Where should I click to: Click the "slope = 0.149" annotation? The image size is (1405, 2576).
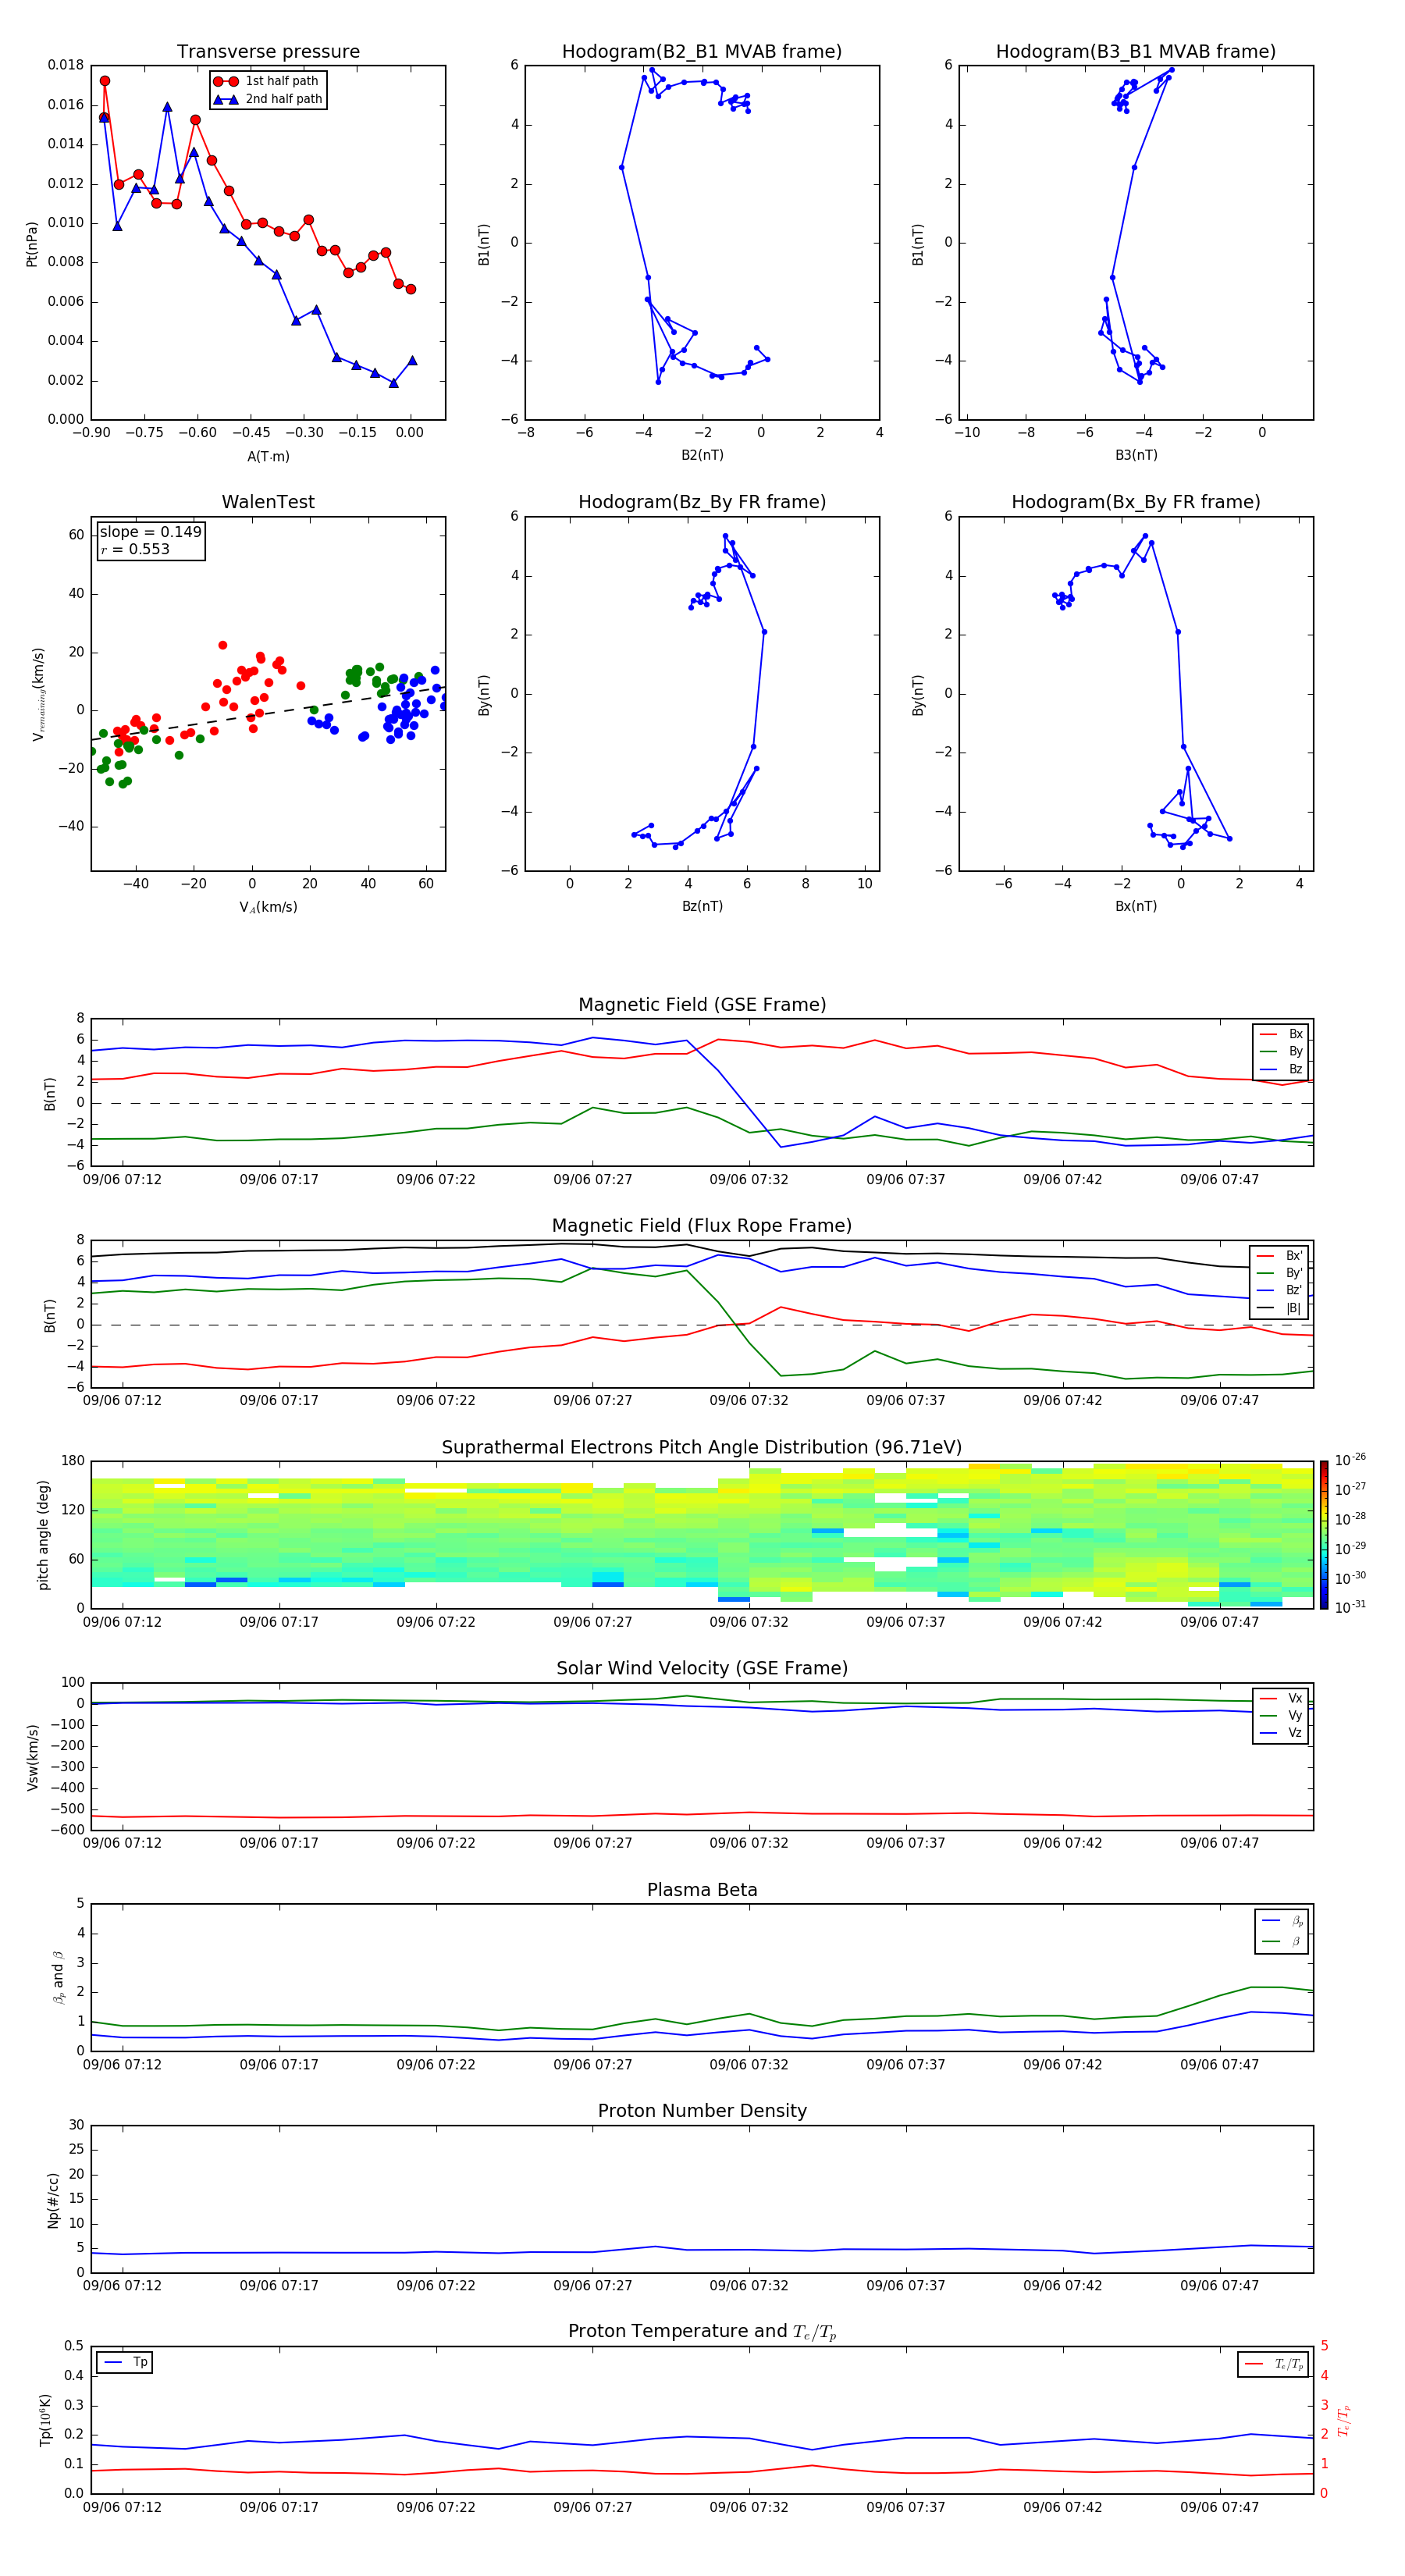[x=150, y=532]
